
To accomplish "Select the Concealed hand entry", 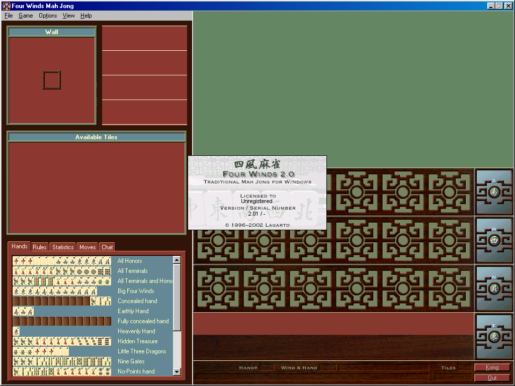I will pyautogui.click(x=137, y=301).
